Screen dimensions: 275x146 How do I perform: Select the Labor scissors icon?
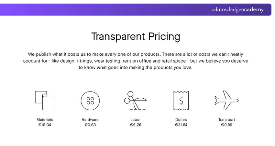click(135, 101)
